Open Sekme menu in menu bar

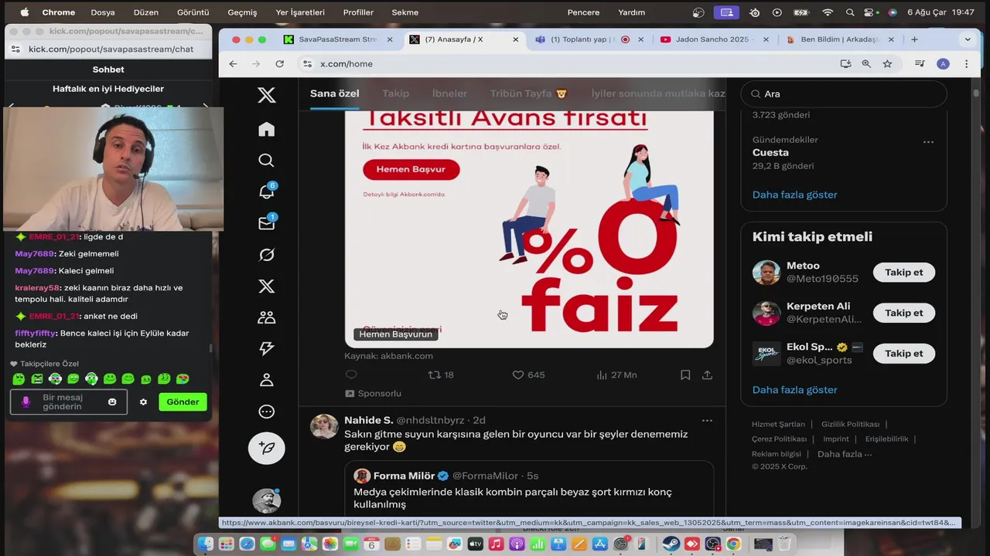click(x=405, y=12)
